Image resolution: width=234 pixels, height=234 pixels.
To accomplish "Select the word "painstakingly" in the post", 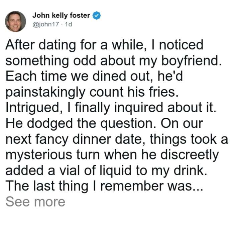I will [45, 92].
